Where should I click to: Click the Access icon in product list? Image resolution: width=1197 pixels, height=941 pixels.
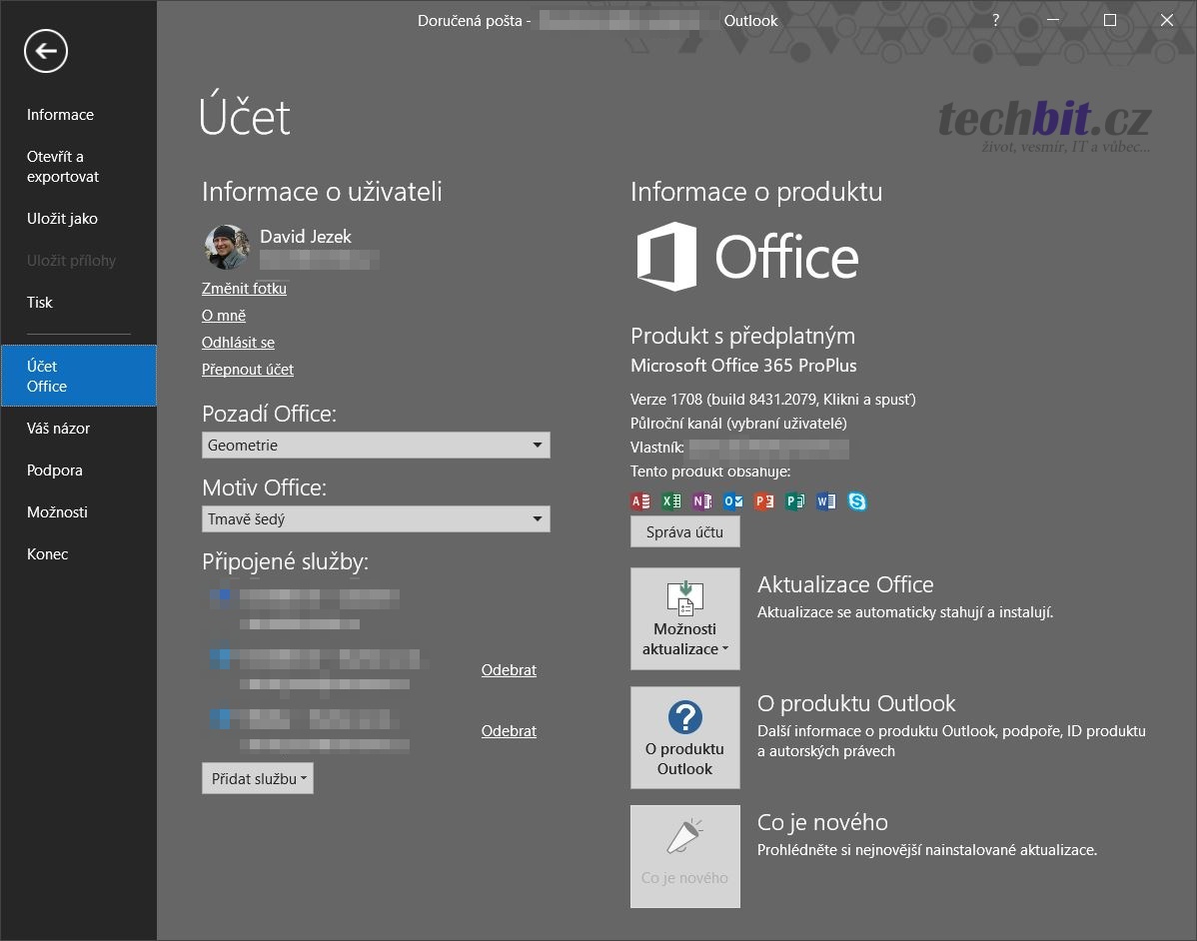coord(640,501)
